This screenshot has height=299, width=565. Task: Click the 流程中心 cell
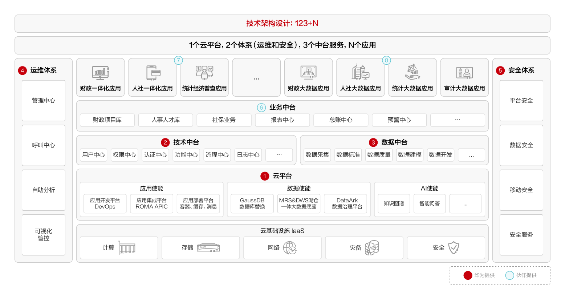217,155
